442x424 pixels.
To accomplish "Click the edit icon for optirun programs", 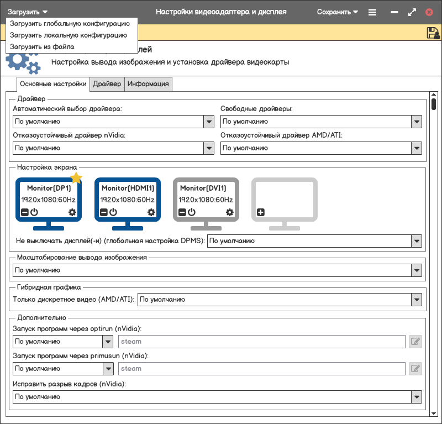I will coord(415,342).
